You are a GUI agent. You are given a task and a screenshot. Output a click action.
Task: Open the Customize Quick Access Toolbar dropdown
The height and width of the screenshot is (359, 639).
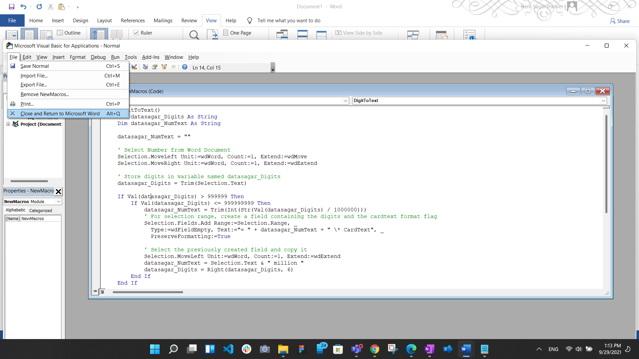coord(78,7)
